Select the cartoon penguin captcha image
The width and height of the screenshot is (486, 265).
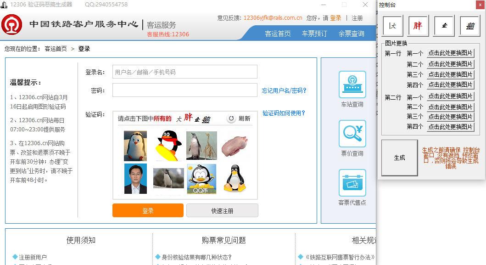coord(135,146)
